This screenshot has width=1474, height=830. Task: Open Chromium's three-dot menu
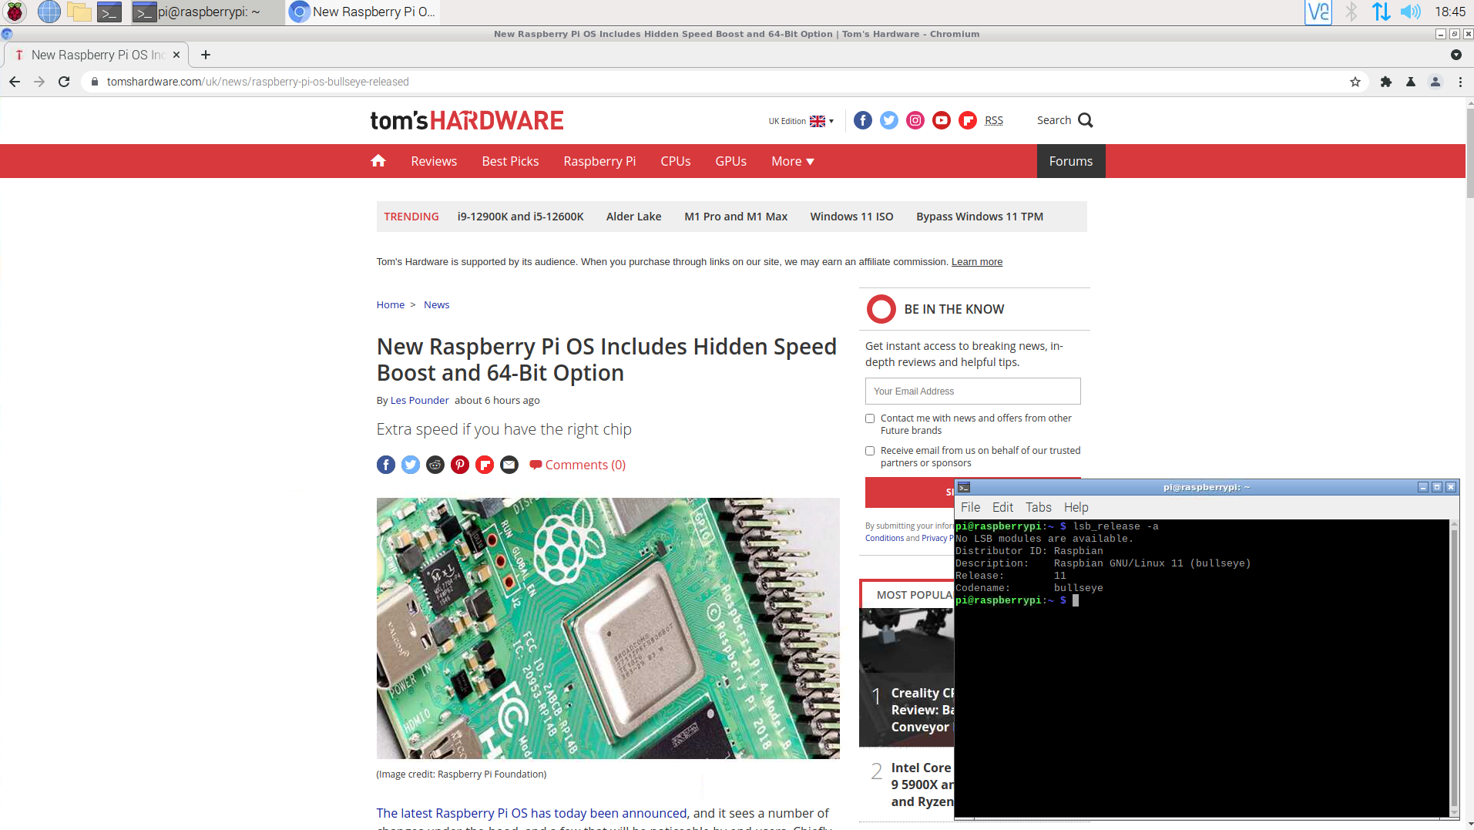point(1460,82)
